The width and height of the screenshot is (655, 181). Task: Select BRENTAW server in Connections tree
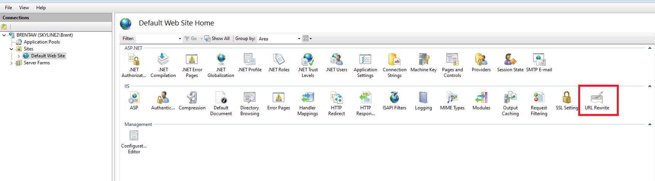[x=44, y=35]
